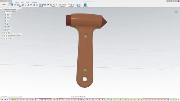Click the Redo arrow
180x101 pixels.
(x=10, y=1)
